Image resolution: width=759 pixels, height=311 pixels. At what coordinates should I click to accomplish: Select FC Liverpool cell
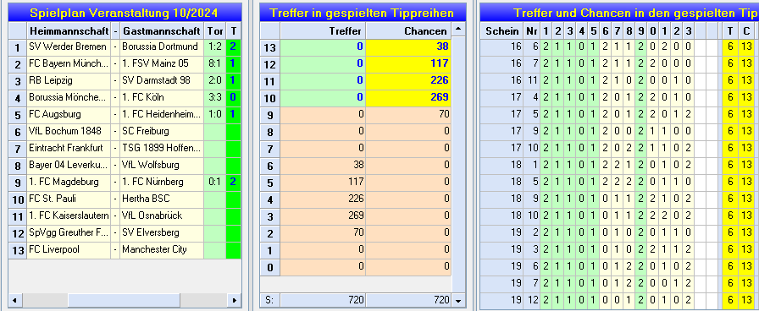(69, 249)
